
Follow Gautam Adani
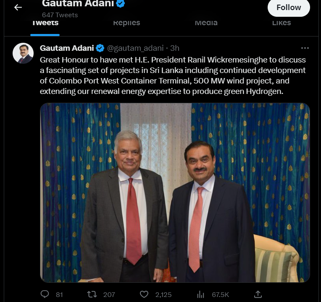pyautogui.click(x=289, y=8)
